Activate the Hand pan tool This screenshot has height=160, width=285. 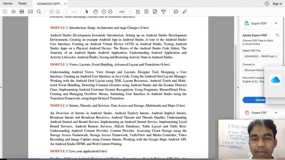95,12
